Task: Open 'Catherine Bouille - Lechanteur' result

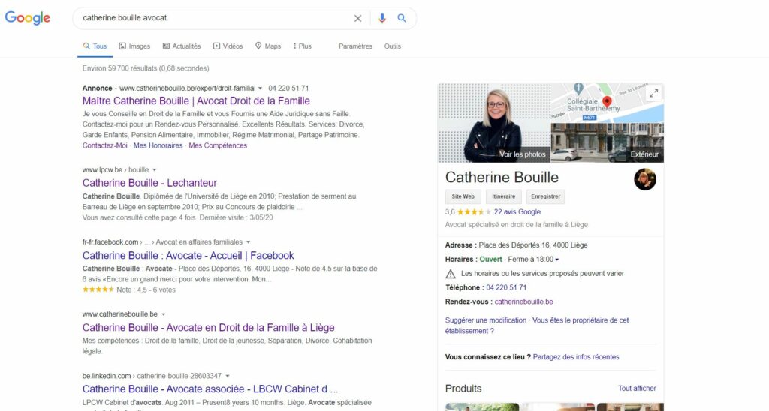Action: click(x=149, y=183)
